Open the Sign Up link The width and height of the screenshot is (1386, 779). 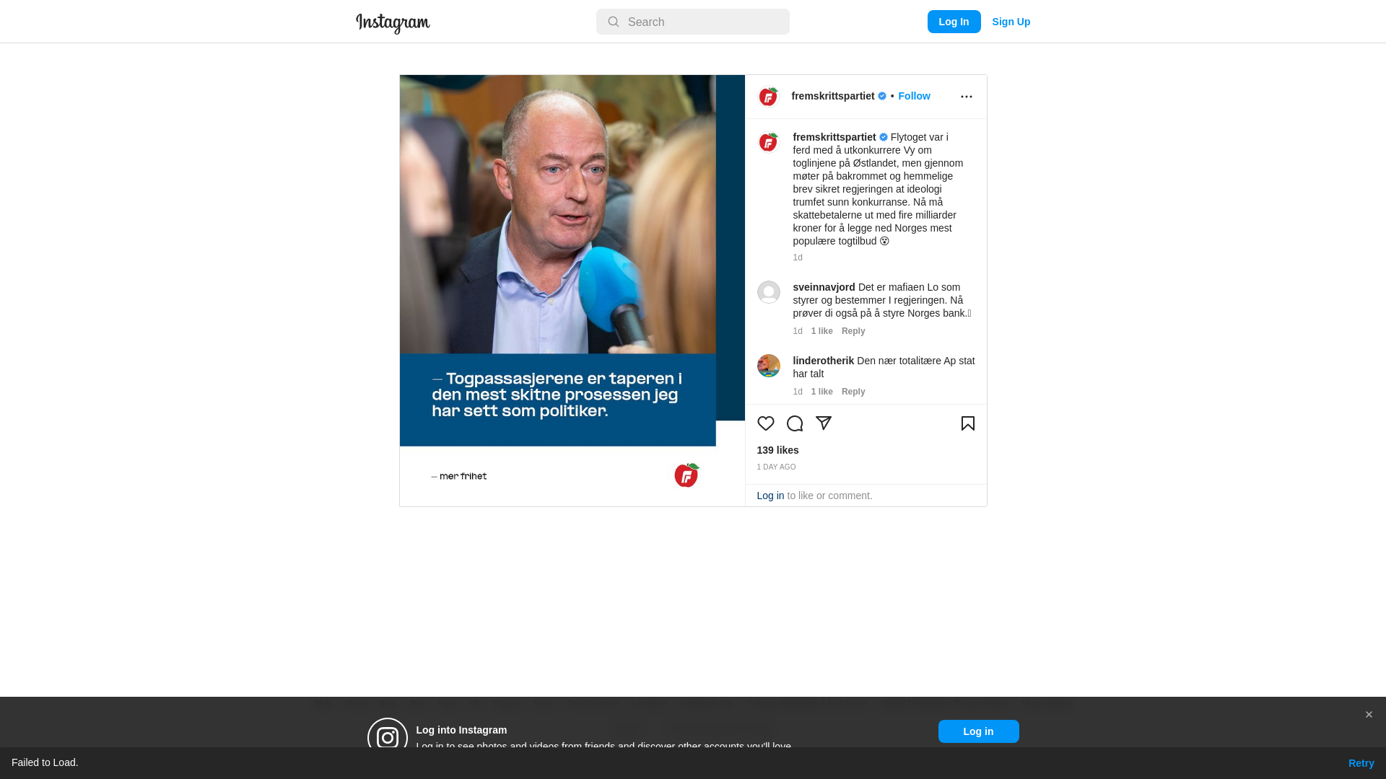pos(1011,22)
